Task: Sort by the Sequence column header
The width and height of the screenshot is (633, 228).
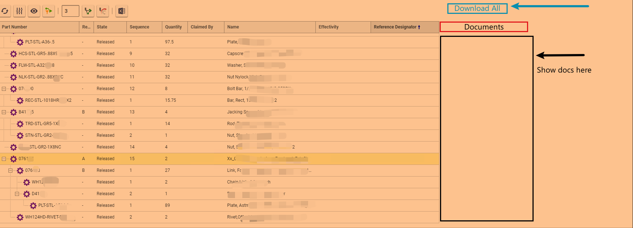Action: pyautogui.click(x=144, y=27)
